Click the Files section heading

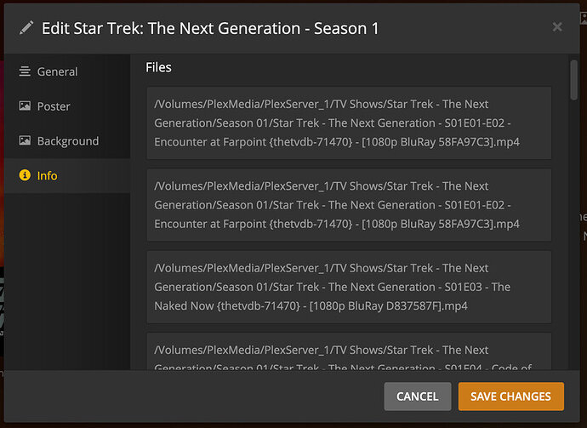[x=158, y=67]
